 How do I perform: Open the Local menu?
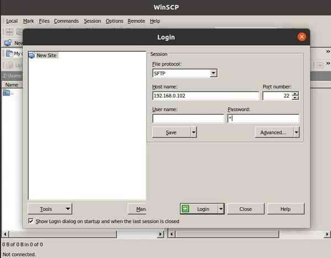(12, 21)
